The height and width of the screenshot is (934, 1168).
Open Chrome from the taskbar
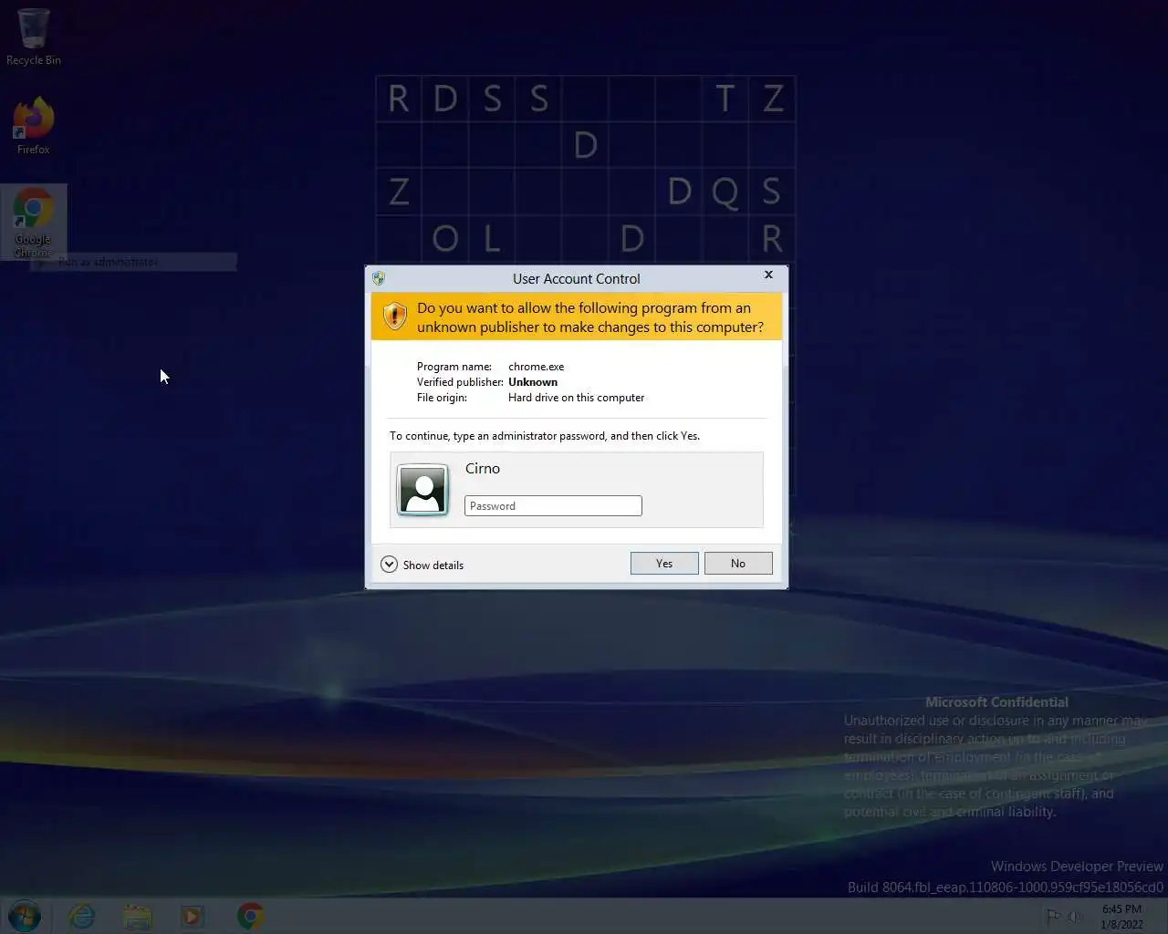coord(251,916)
